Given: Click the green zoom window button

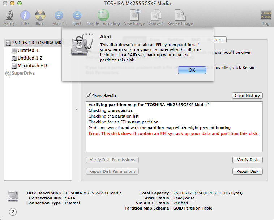Looking at the screenshot, I should coord(20,3).
